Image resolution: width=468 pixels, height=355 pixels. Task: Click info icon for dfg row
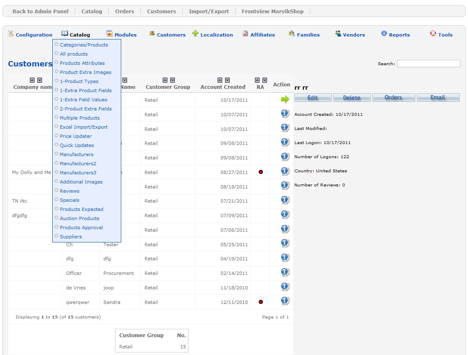pyautogui.click(x=285, y=258)
